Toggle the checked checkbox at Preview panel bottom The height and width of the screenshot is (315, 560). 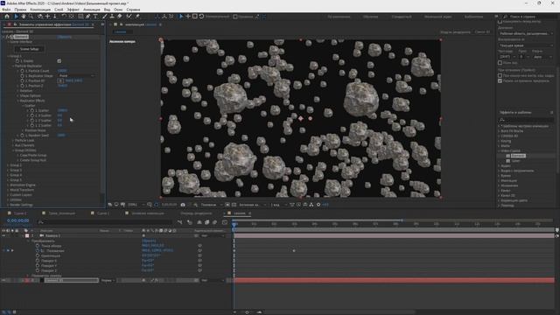pos(500,81)
